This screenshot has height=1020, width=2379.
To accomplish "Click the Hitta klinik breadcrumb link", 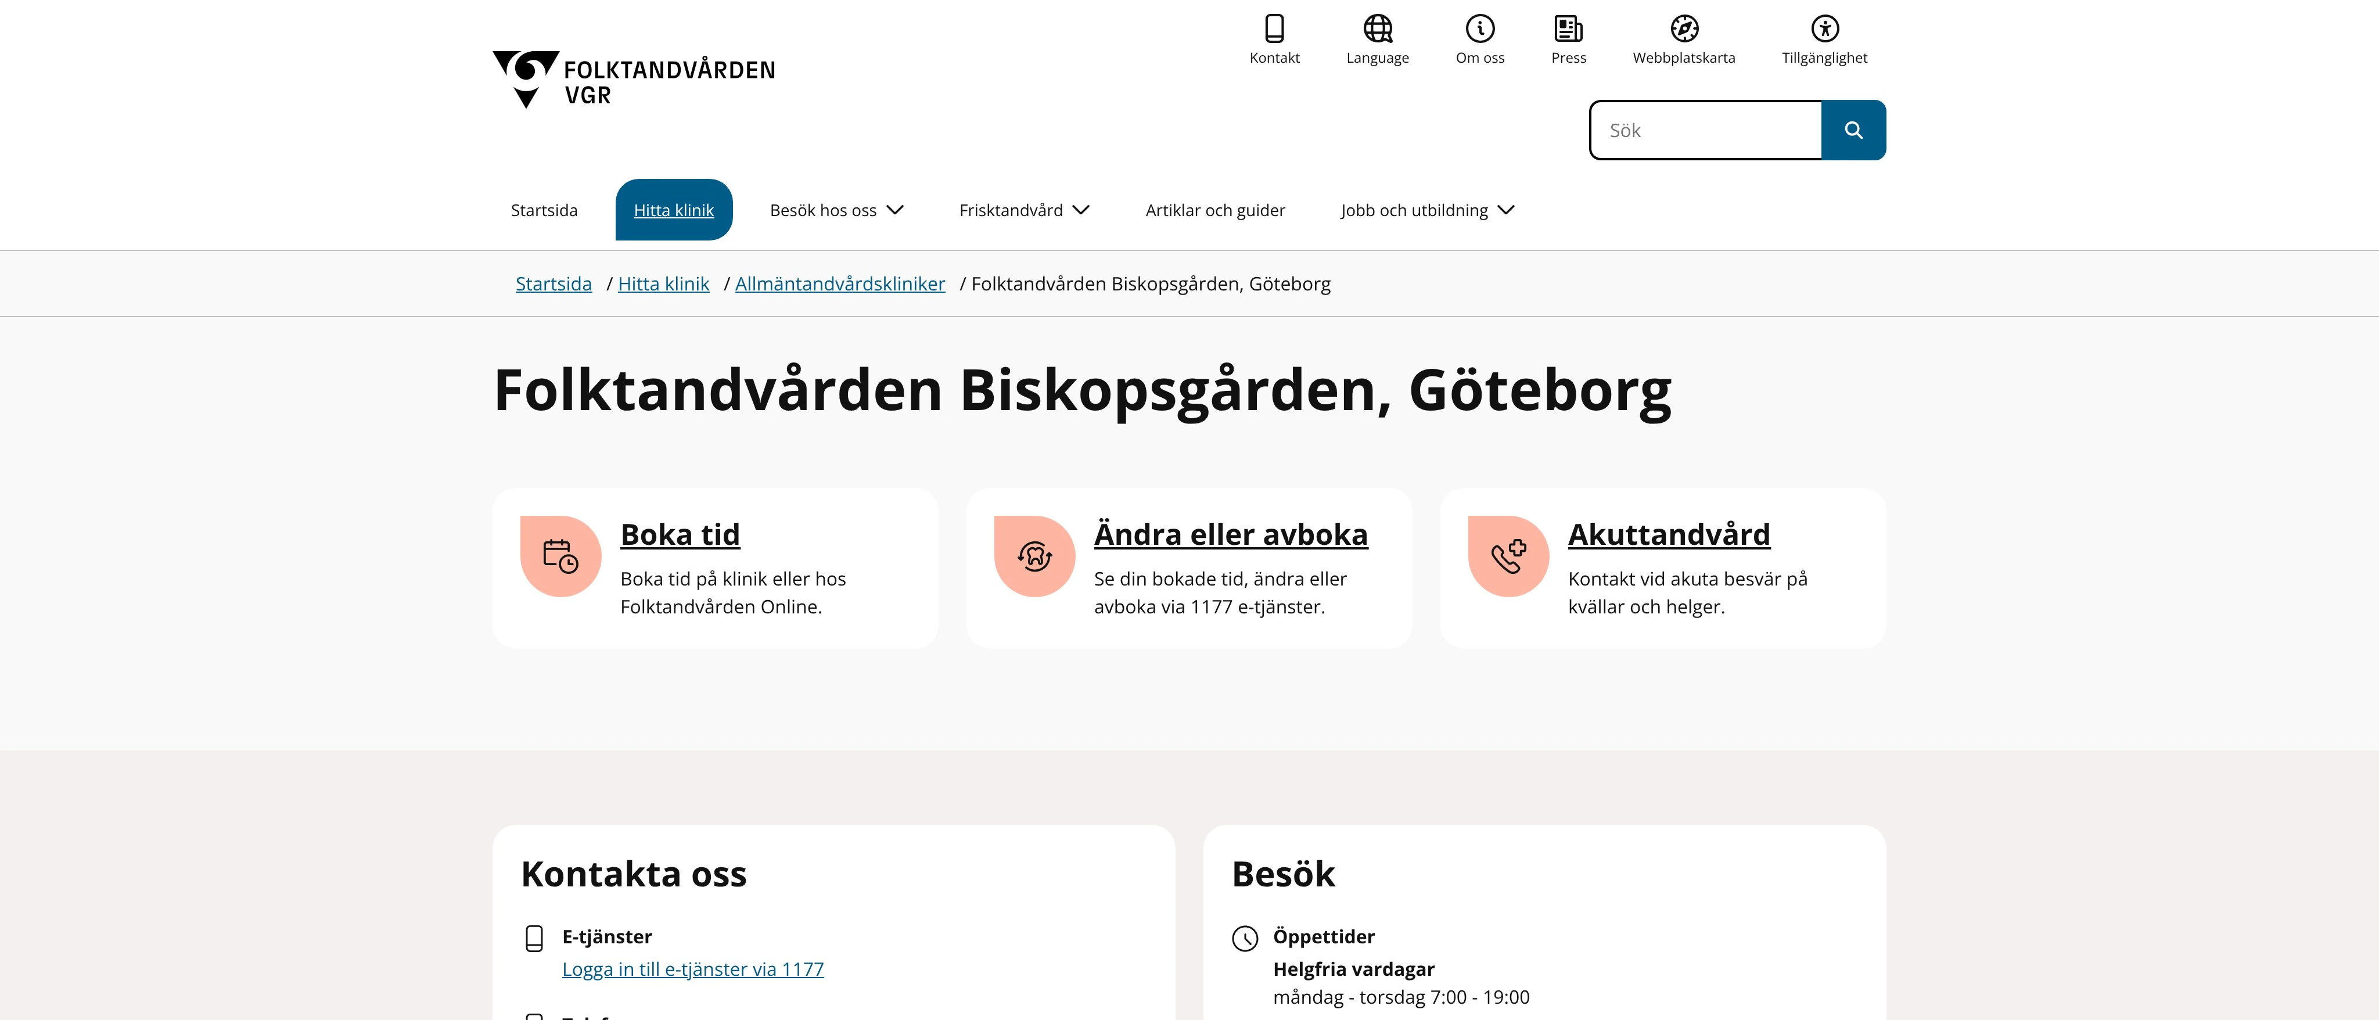I will point(663,285).
